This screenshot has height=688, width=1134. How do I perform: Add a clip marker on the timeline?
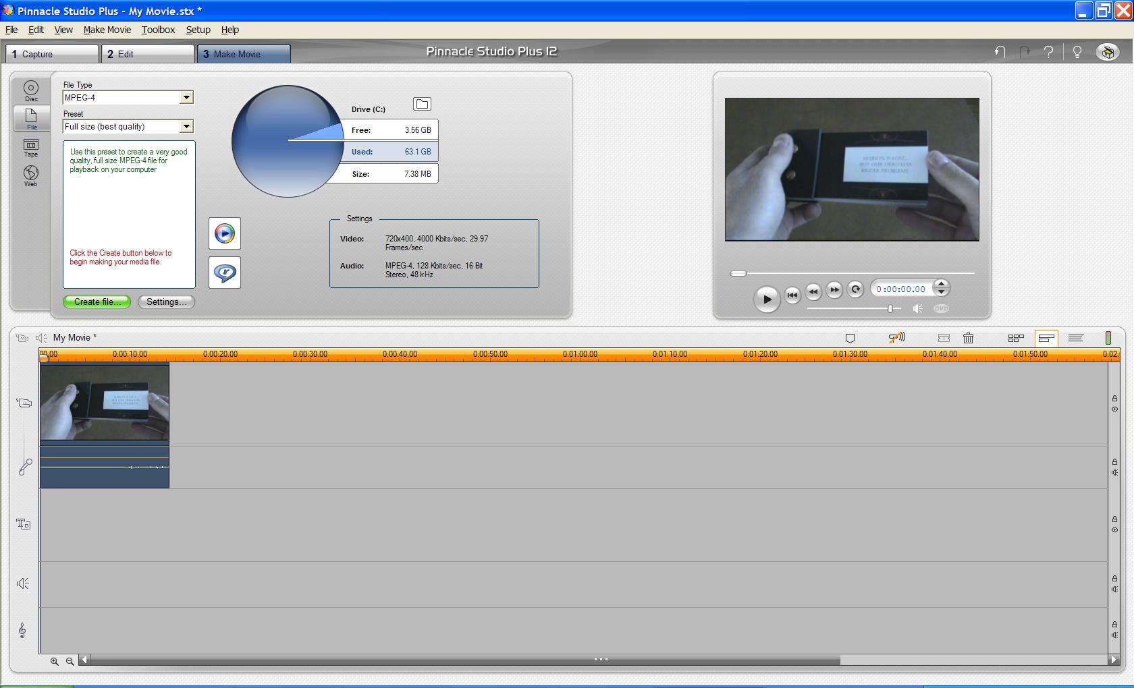[850, 338]
